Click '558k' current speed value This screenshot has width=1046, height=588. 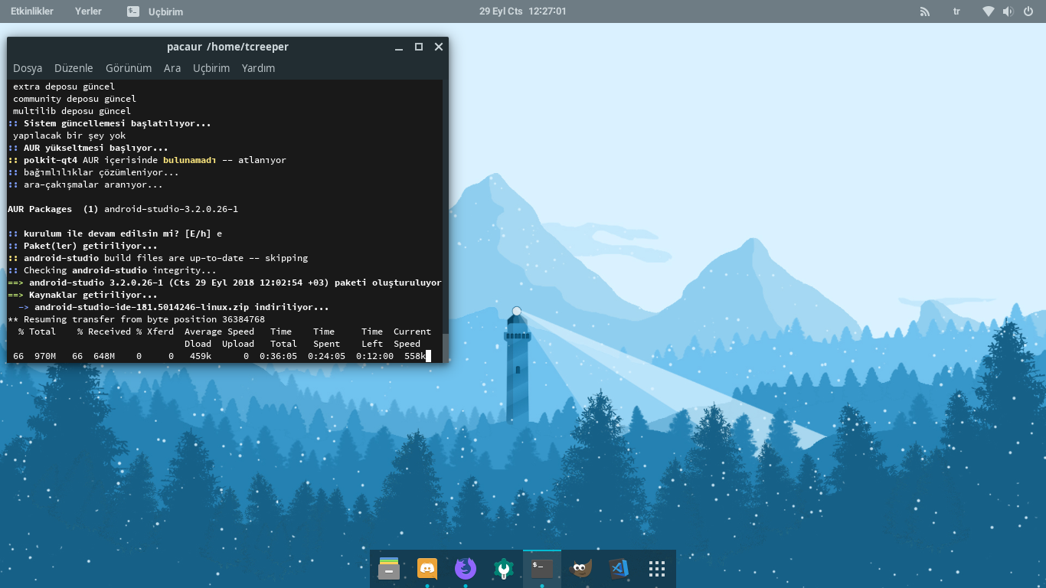tap(414, 356)
